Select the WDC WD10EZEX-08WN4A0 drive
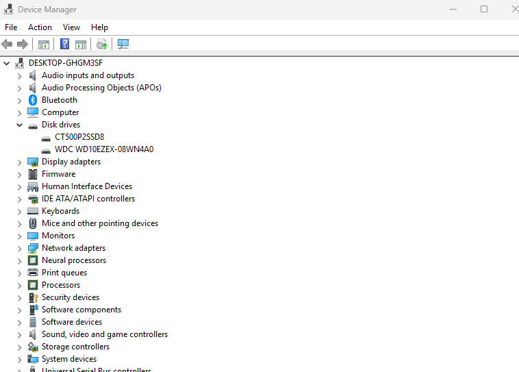The width and height of the screenshot is (519, 372). tap(104, 149)
